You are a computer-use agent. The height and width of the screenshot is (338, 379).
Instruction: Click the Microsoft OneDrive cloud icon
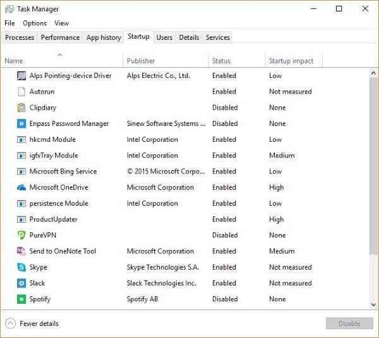click(21, 187)
